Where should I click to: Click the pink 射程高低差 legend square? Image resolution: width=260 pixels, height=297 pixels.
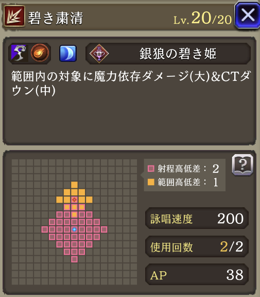point(151,169)
